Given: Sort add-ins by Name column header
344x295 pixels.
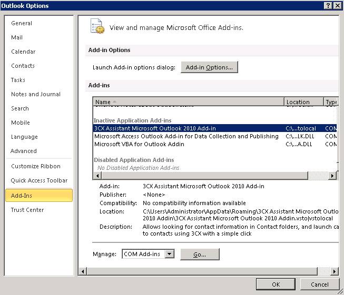Looking at the screenshot, I should pyautogui.click(x=189, y=102).
